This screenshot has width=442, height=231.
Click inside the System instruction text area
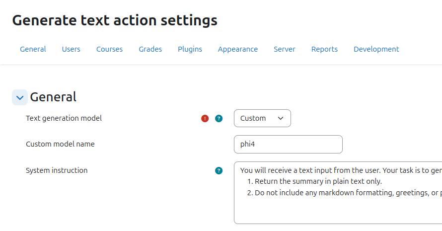click(338, 193)
